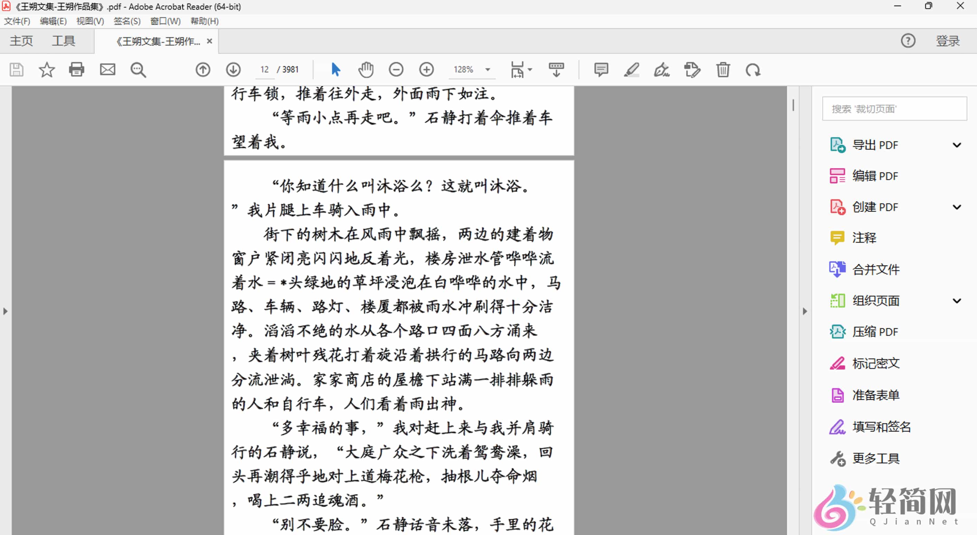977x535 pixels.
Task: Zoom in using the plus icon
Action: (426, 70)
